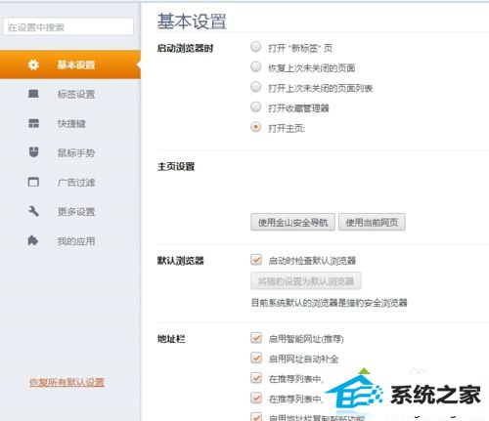Click the 目前系统默认的浏览器是猎豹安全浏览器 status text

tap(330, 303)
